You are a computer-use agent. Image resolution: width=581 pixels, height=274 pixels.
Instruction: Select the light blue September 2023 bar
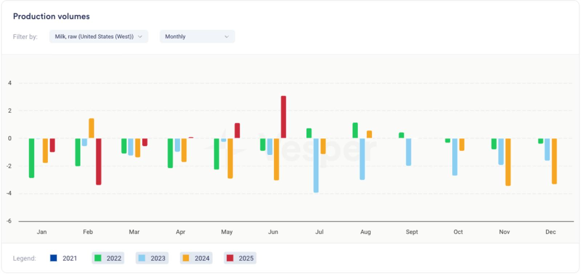(x=409, y=152)
